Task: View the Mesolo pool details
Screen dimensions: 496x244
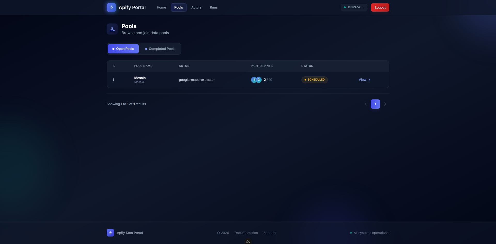Action: pyautogui.click(x=364, y=80)
